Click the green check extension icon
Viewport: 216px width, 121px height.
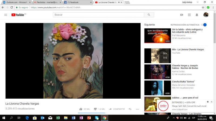click(208, 8)
